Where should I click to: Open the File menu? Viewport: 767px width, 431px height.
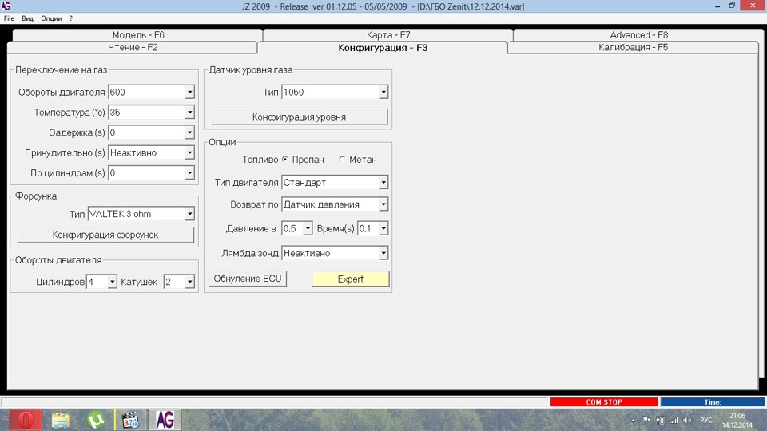(x=9, y=18)
